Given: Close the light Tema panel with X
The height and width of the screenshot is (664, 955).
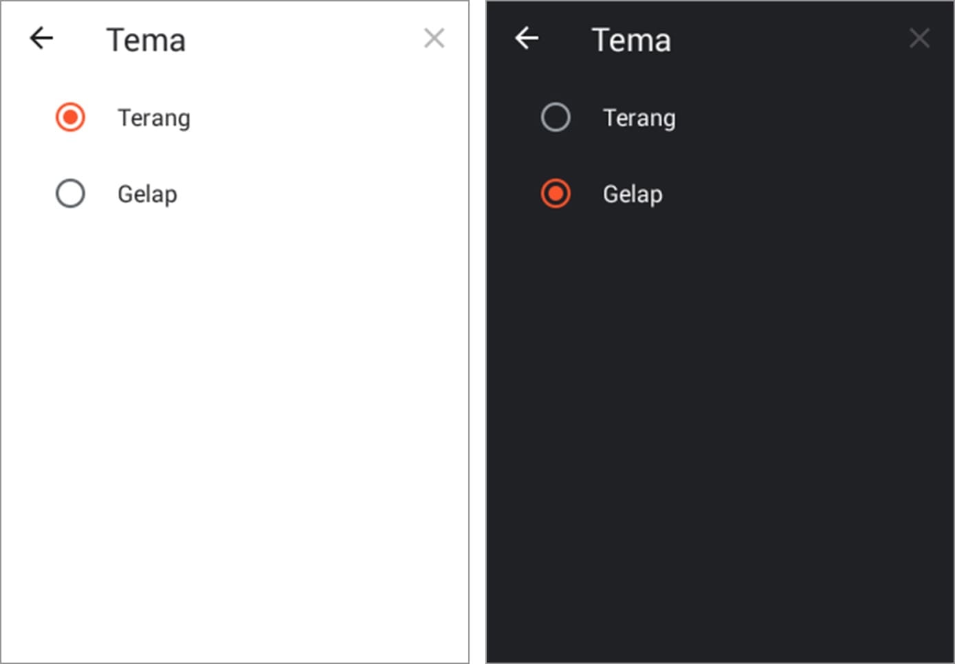Looking at the screenshot, I should [x=435, y=38].
